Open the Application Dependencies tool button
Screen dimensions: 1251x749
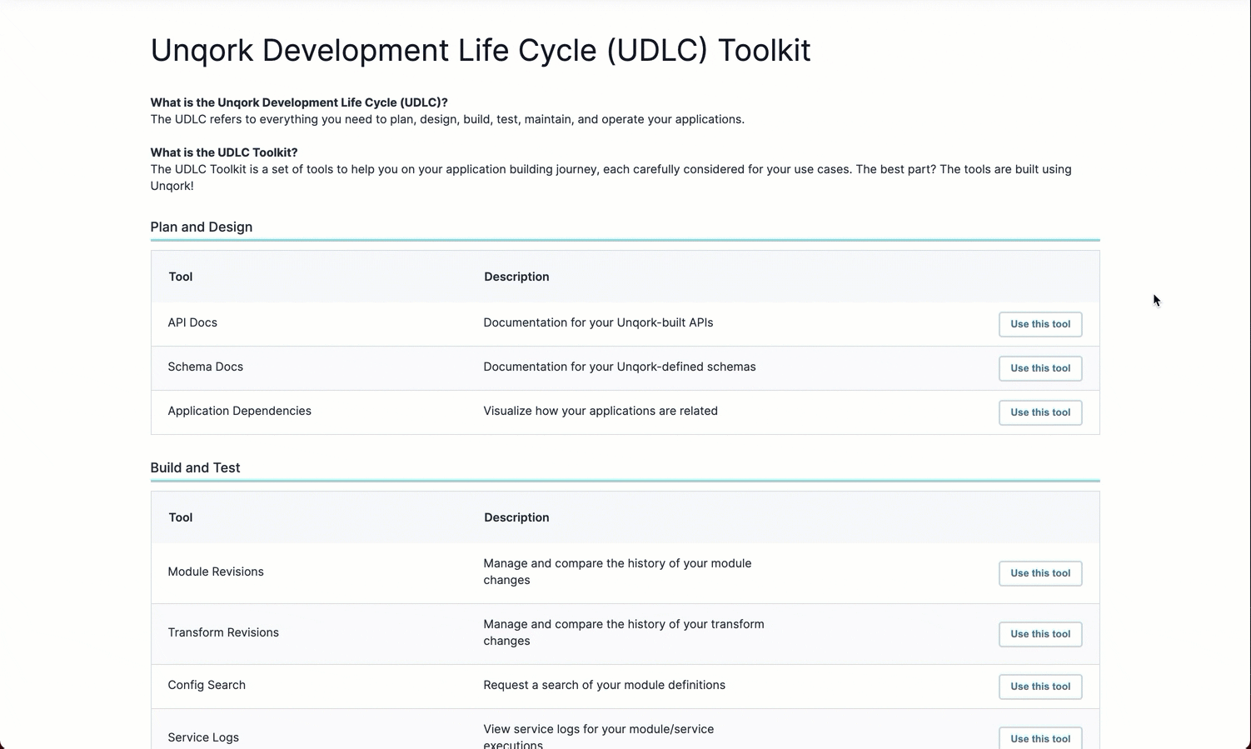[x=1040, y=412]
